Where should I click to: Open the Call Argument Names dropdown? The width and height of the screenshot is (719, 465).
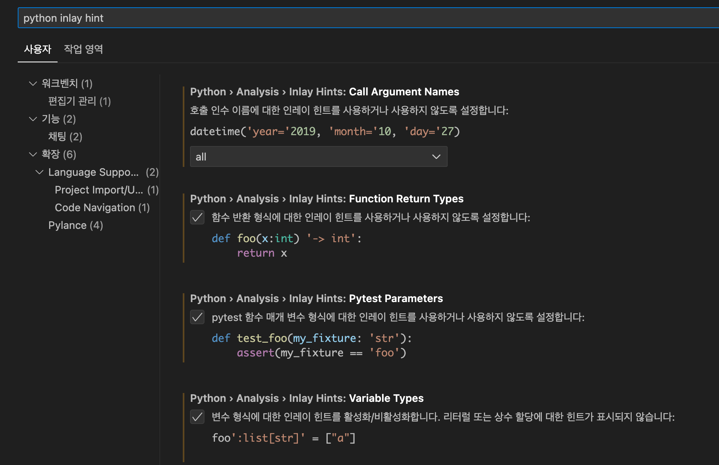[318, 156]
